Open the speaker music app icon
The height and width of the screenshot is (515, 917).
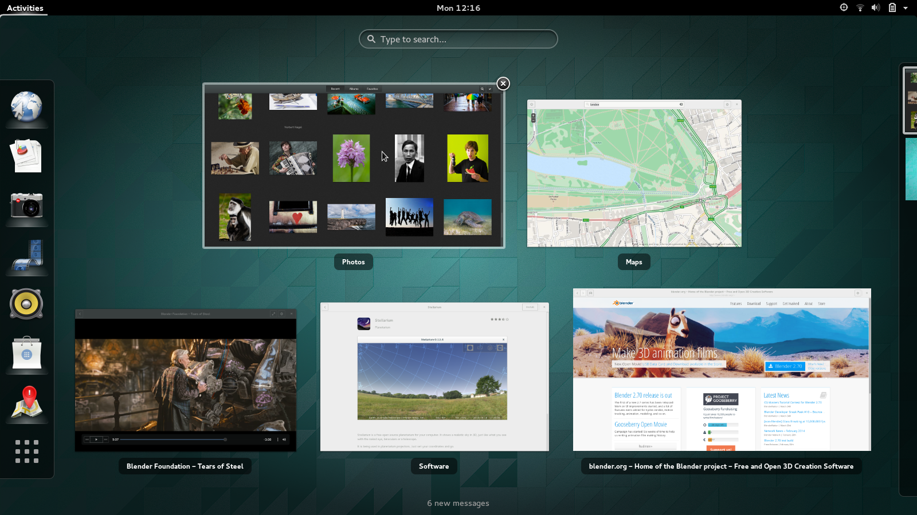pyautogui.click(x=26, y=304)
